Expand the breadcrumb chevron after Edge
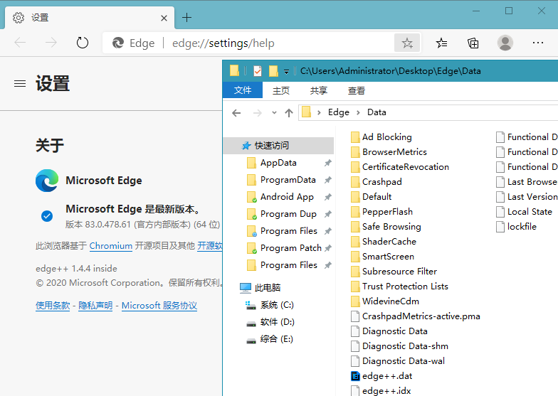 click(359, 112)
